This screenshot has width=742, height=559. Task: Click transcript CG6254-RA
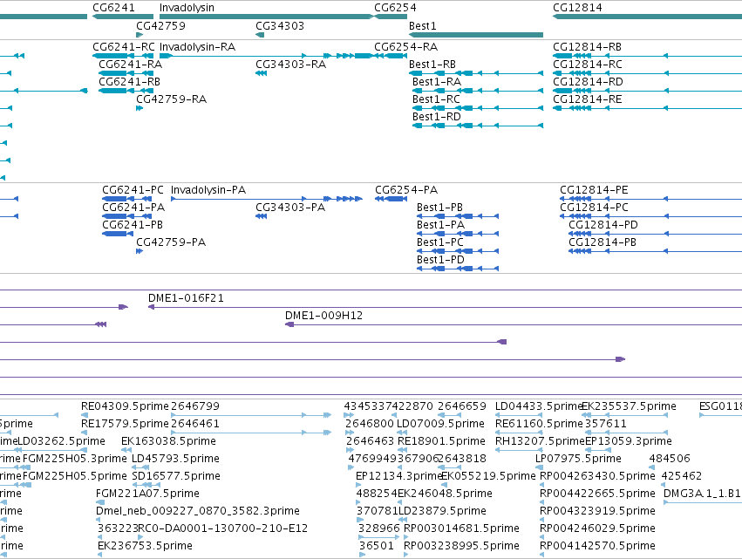[405, 47]
